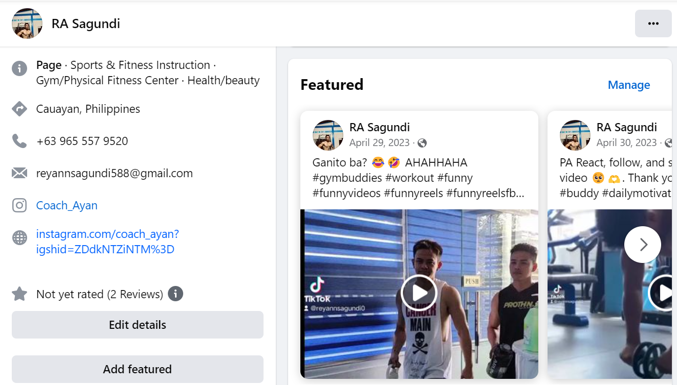677x385 pixels.
Task: Click the reviews info tooltip icon
Action: pos(176,294)
